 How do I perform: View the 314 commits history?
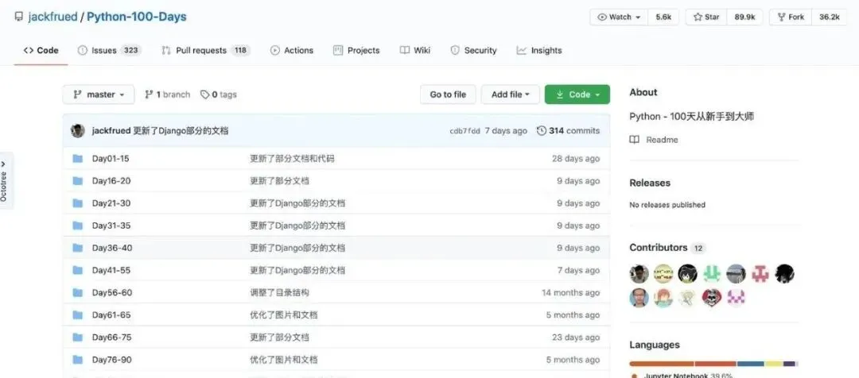[568, 131]
